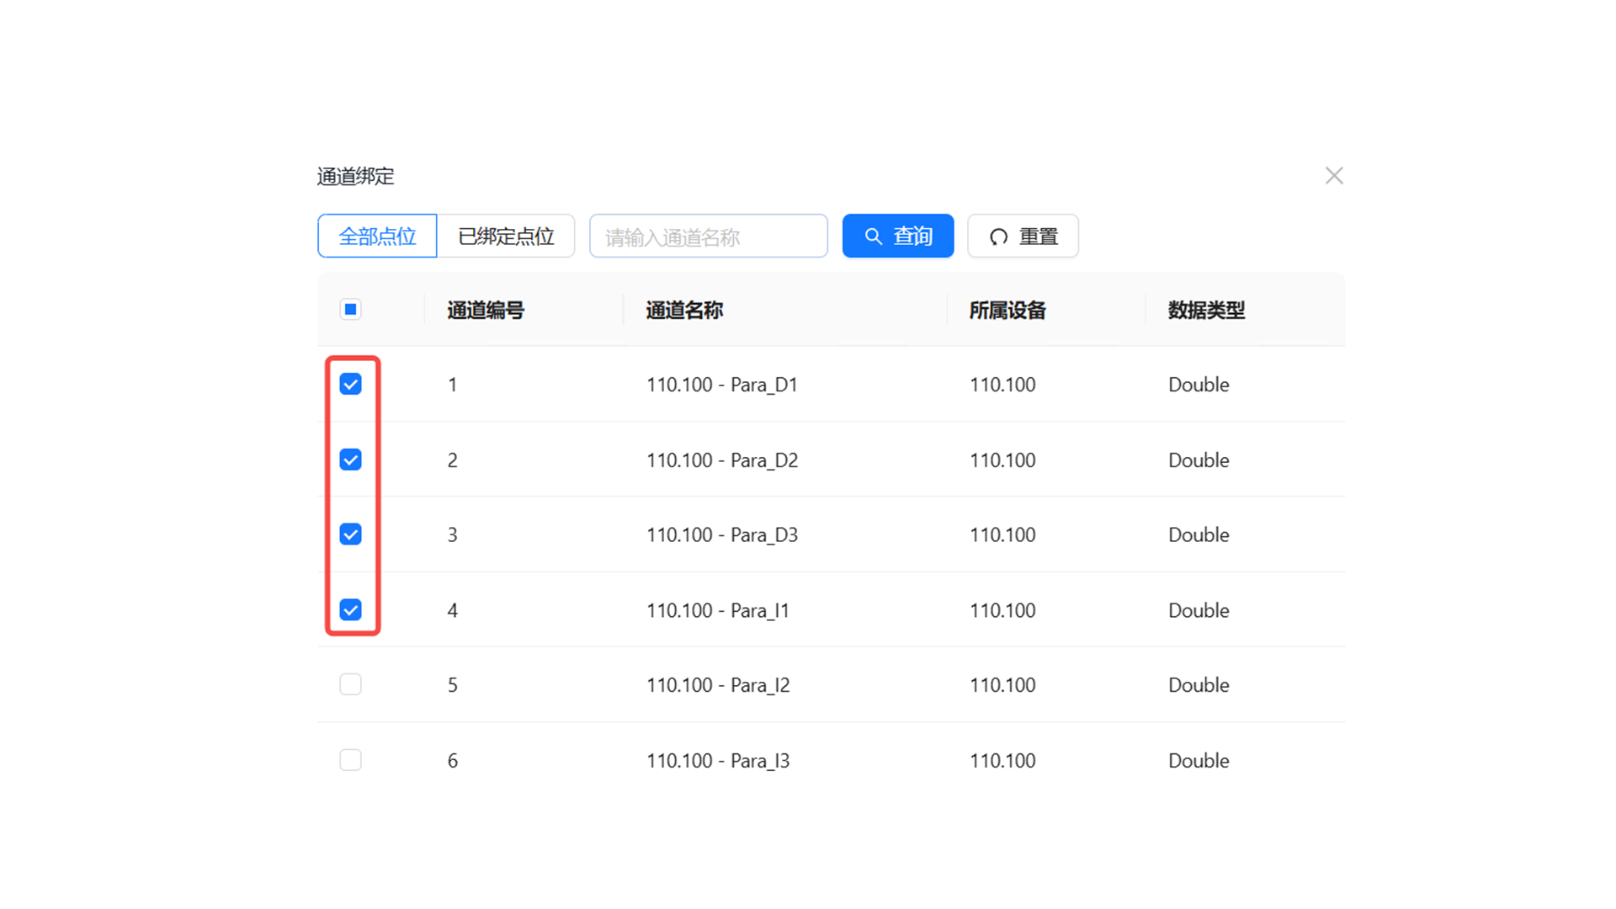Click the 重置 reset button
The height and width of the screenshot is (909, 1616).
click(x=1023, y=237)
